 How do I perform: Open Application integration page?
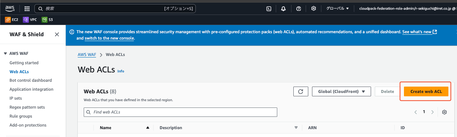31,89
